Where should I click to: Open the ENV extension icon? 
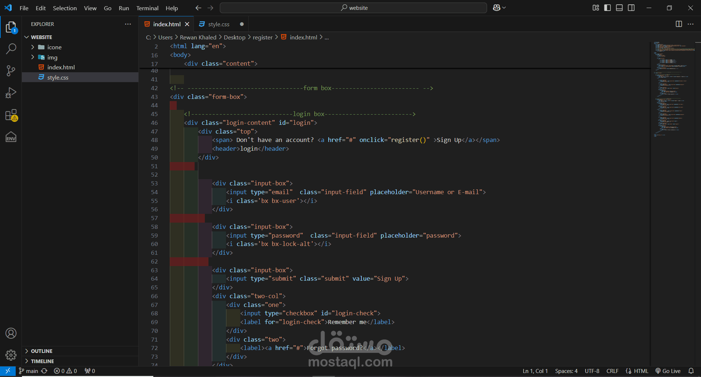[x=11, y=137]
